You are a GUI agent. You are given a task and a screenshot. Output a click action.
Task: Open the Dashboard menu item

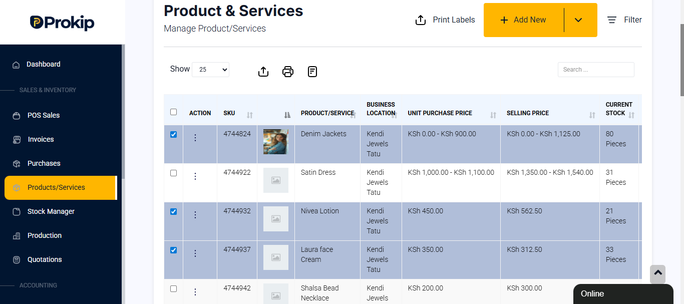[43, 64]
